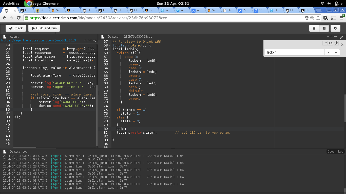346x194 pixels.
Task: Collapse the blink function fold arrow on line 58
Action: pos(109,45)
